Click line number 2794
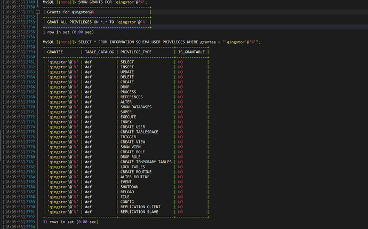 pyautogui.click(x=29, y=227)
